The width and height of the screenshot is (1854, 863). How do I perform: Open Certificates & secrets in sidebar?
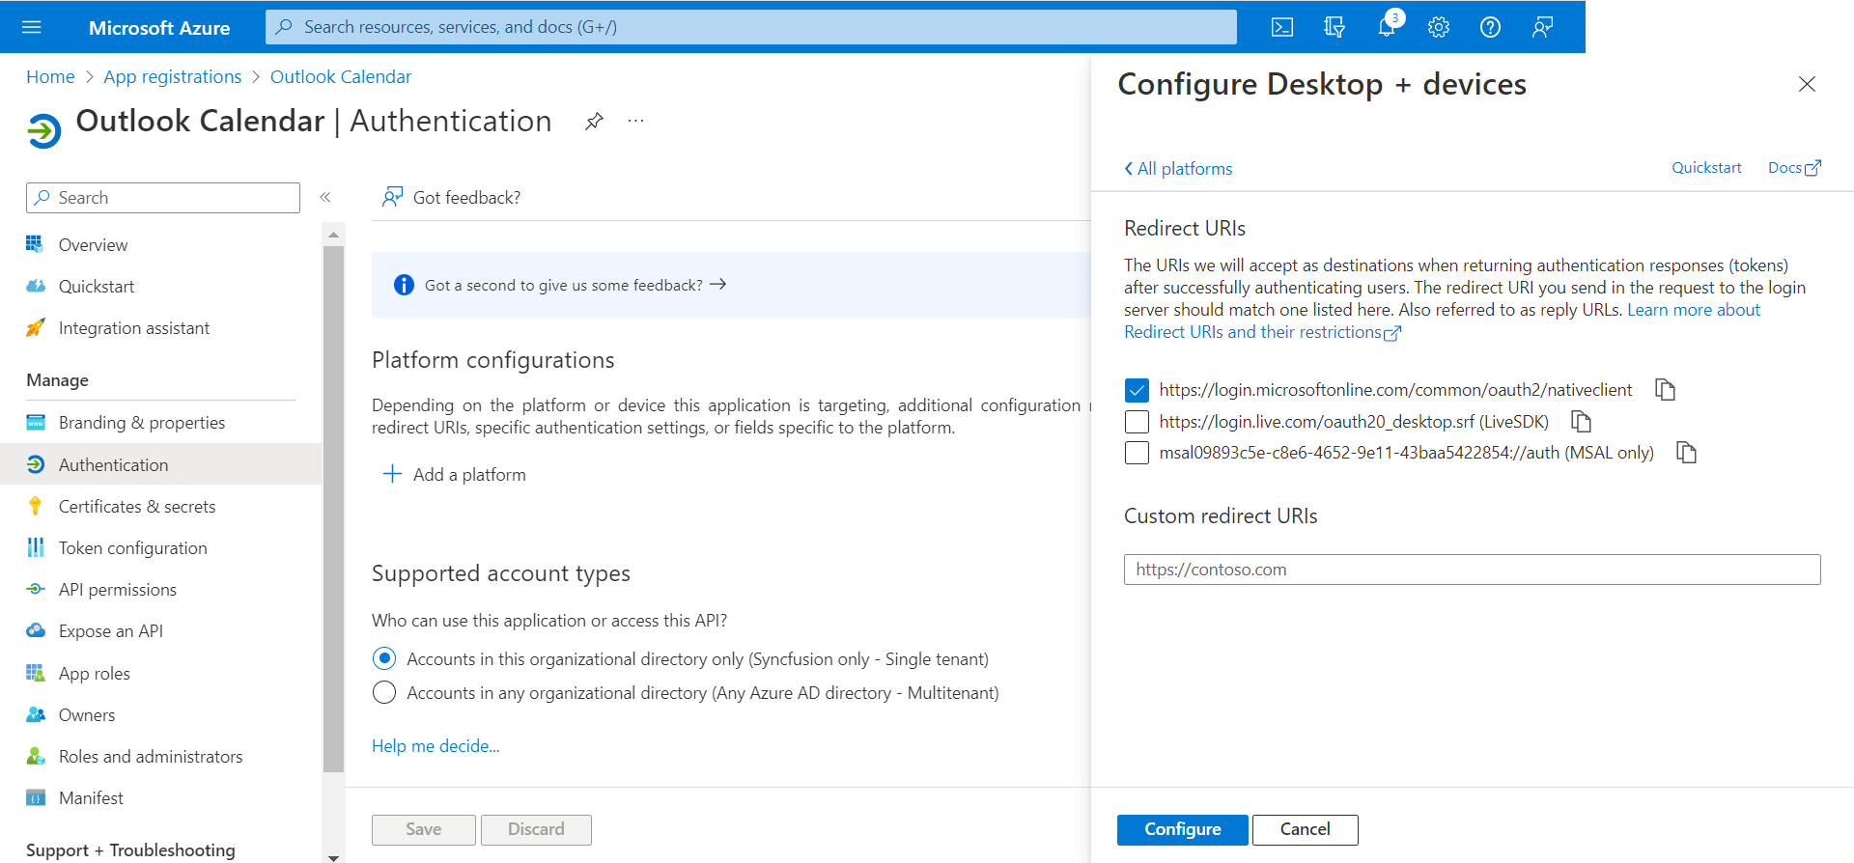click(x=136, y=507)
